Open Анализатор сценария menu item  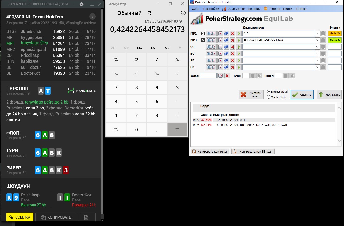tap(244, 9)
